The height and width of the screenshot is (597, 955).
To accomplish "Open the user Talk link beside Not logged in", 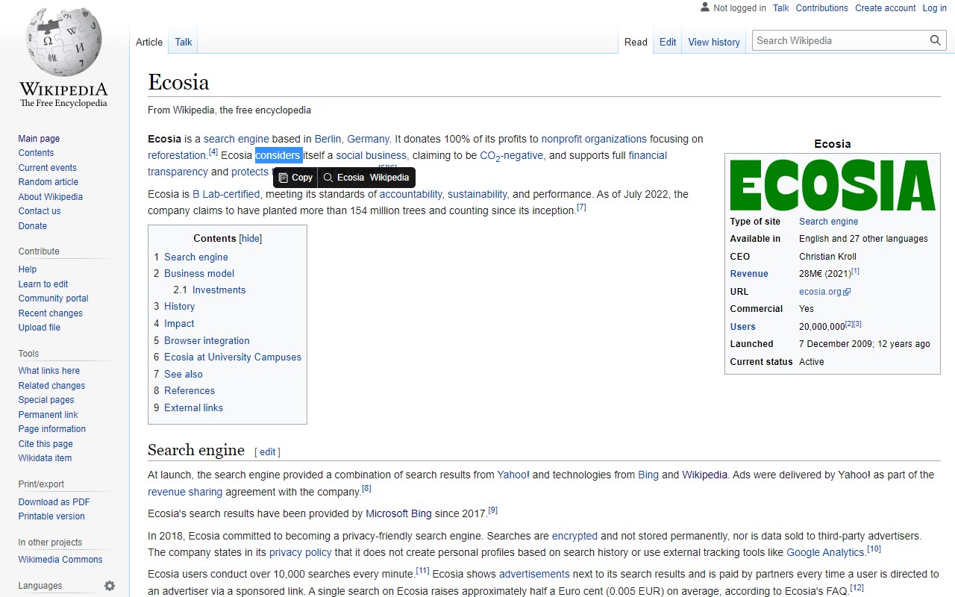I will 781,8.
